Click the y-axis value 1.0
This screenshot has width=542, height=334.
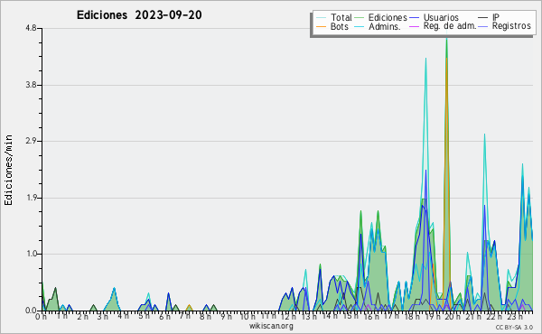31,254
